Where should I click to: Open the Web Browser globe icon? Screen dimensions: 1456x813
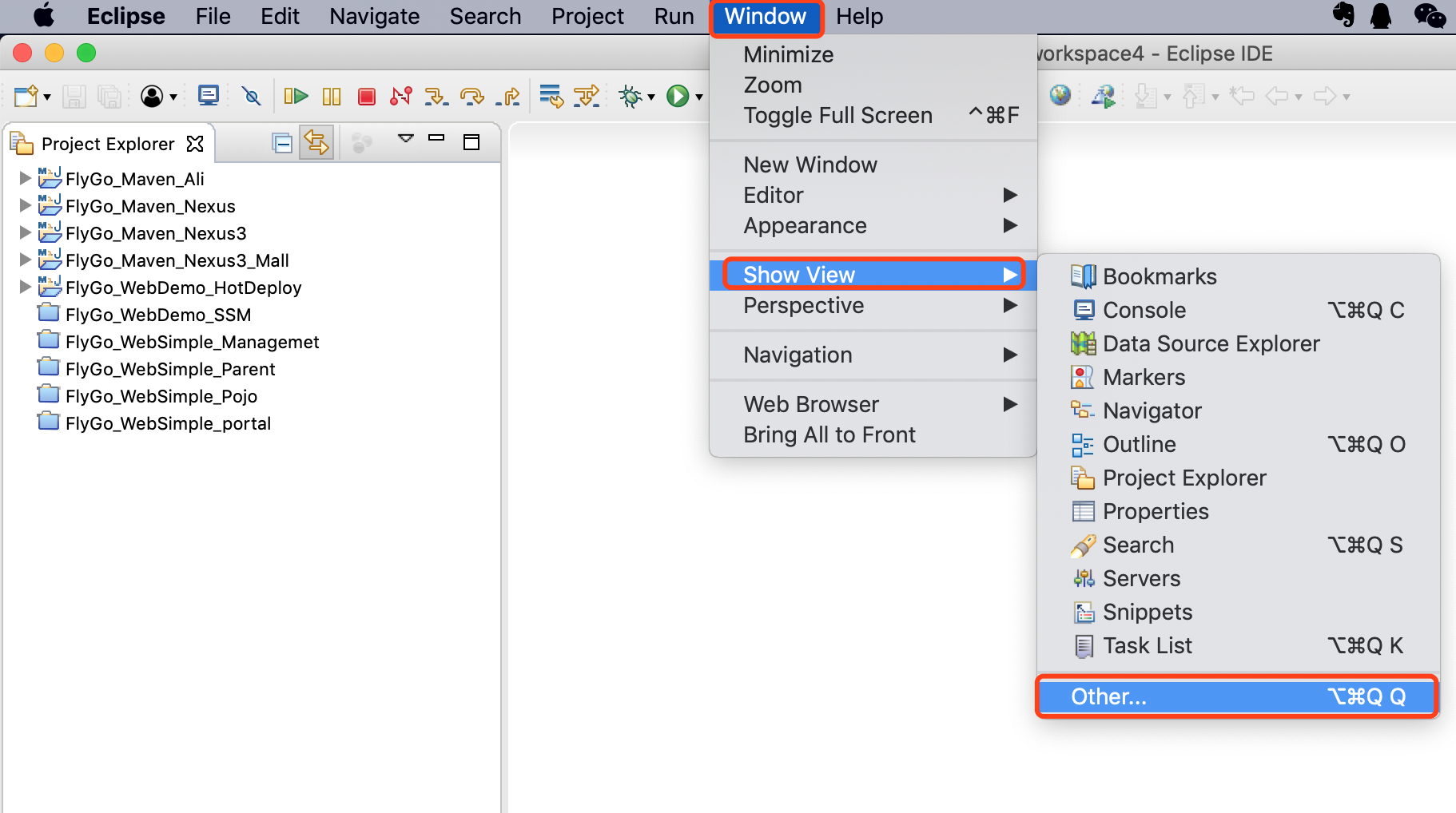(1060, 96)
